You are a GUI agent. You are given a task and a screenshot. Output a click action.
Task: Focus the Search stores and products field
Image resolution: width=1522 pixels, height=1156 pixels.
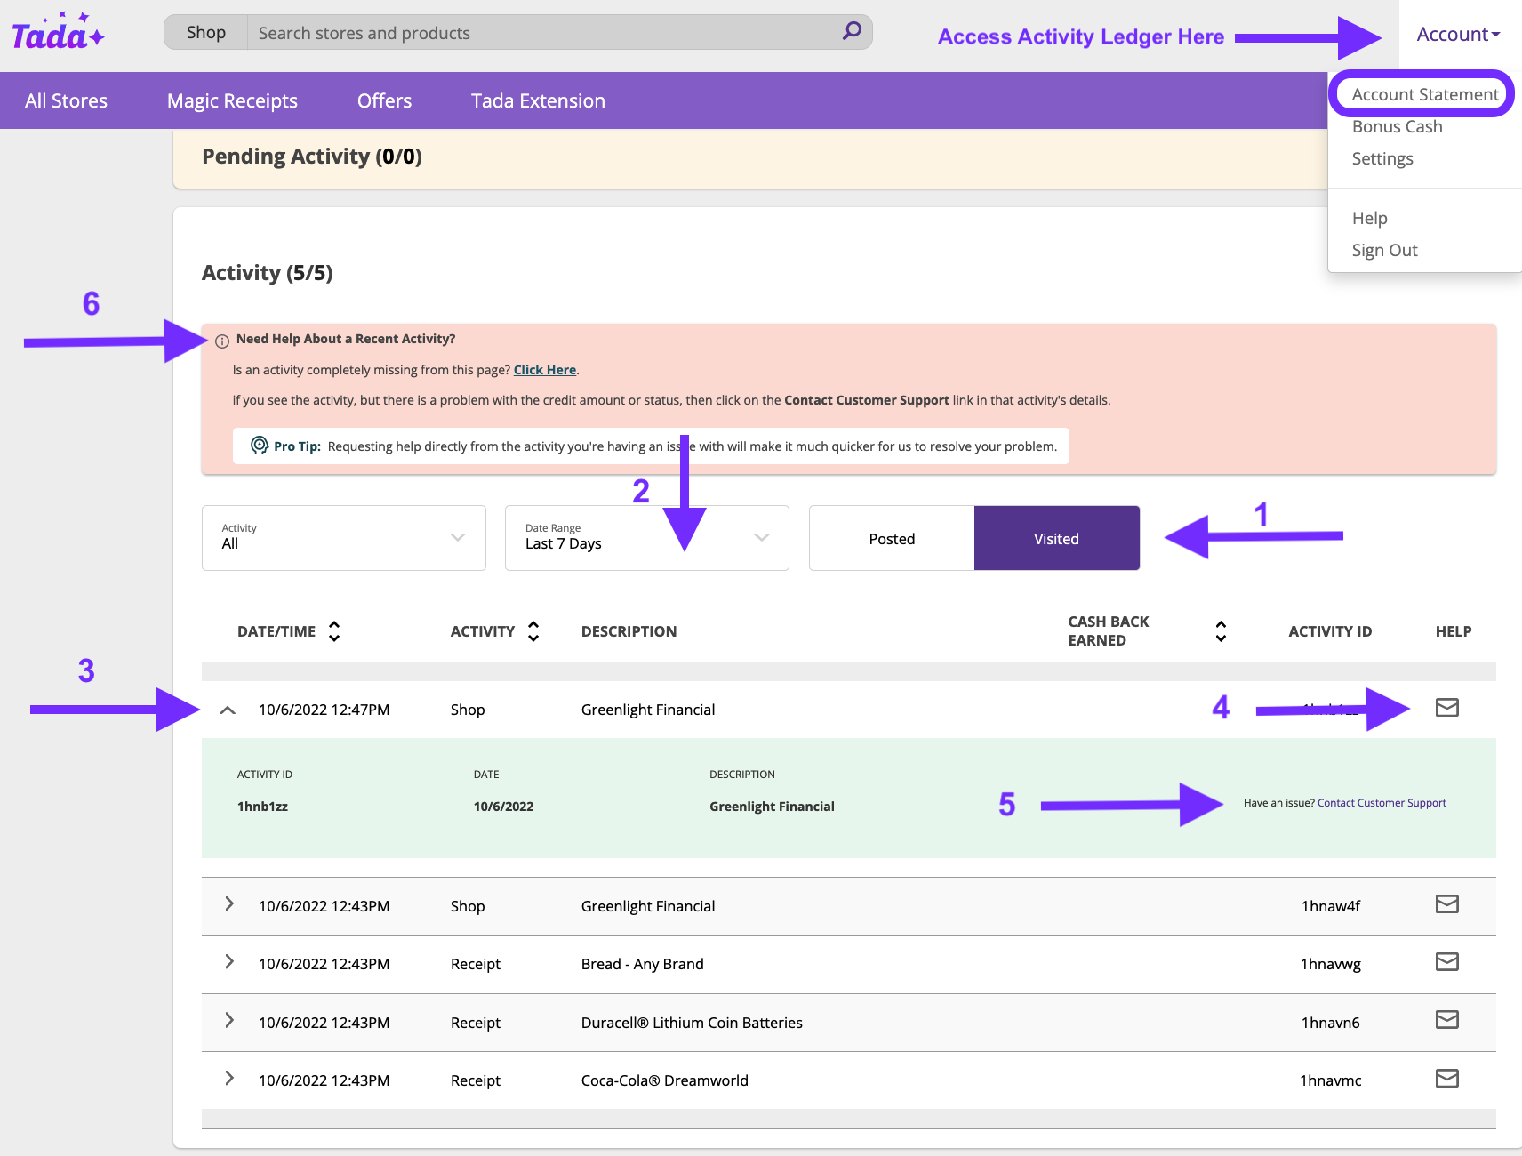tap(546, 33)
